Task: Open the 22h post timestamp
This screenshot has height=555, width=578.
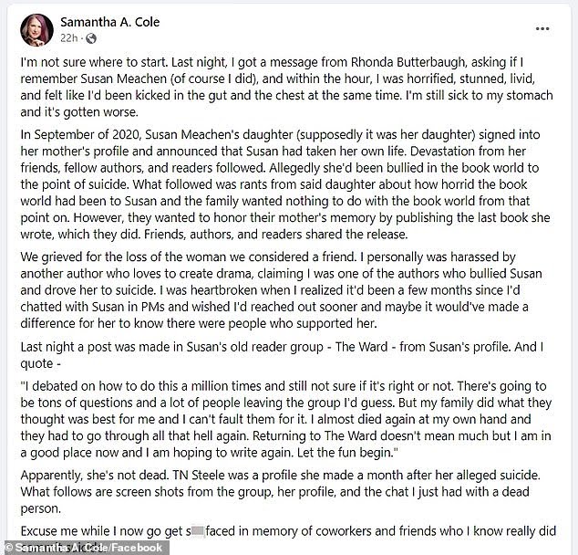Action: (x=67, y=37)
